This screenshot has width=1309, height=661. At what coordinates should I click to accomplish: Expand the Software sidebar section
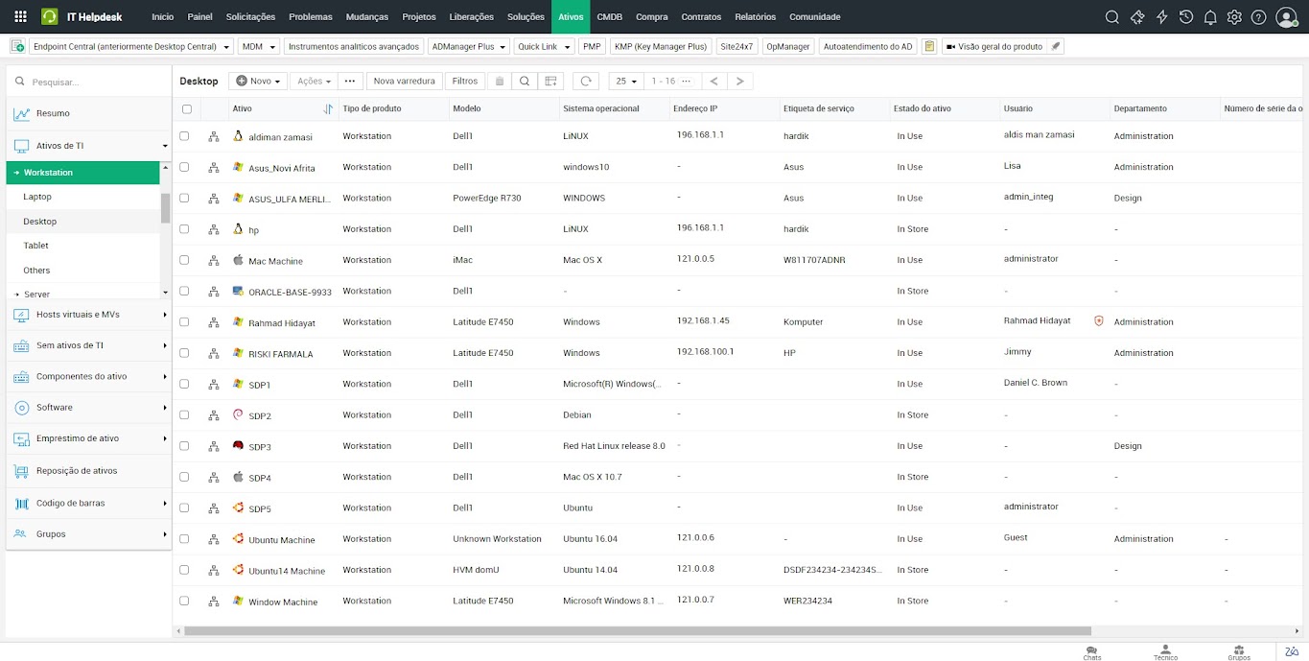[88, 408]
